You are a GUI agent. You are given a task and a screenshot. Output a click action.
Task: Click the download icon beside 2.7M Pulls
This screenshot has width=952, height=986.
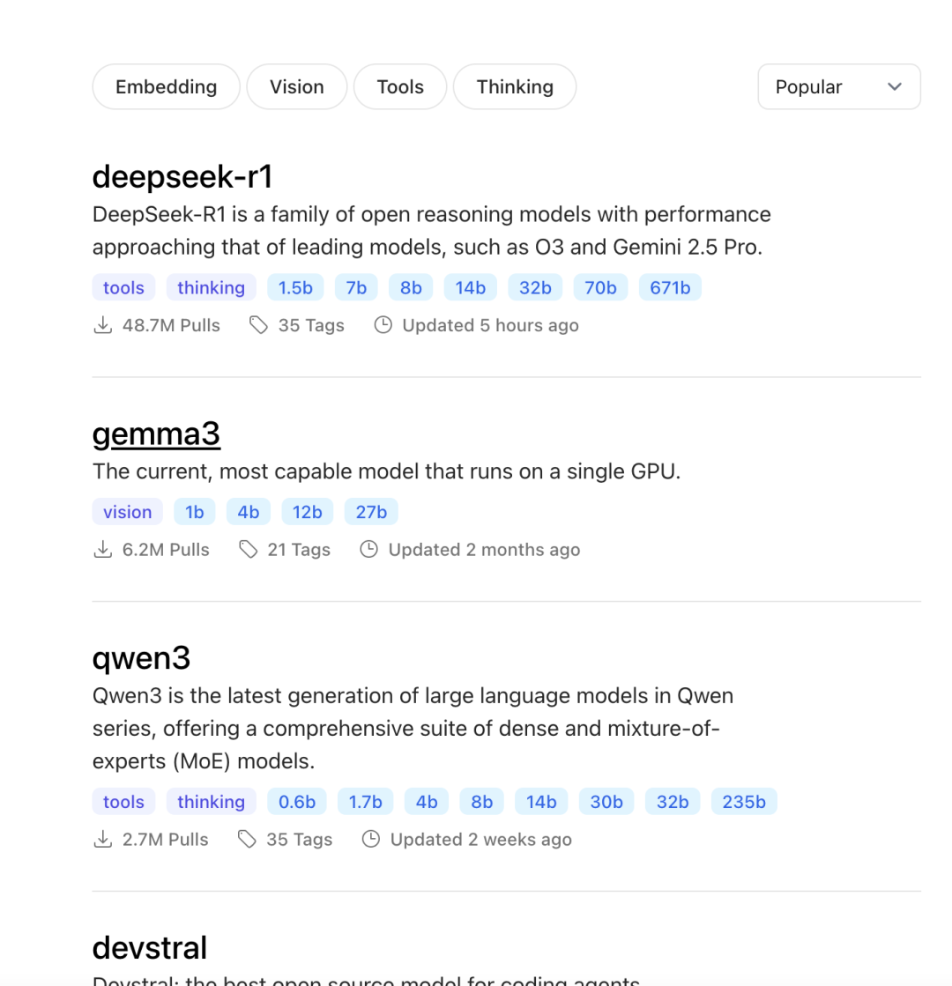point(103,840)
